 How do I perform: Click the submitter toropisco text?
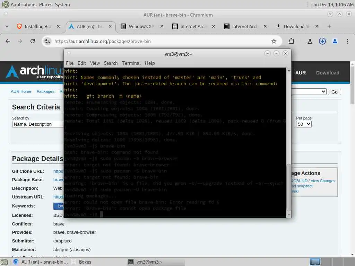[62, 241]
